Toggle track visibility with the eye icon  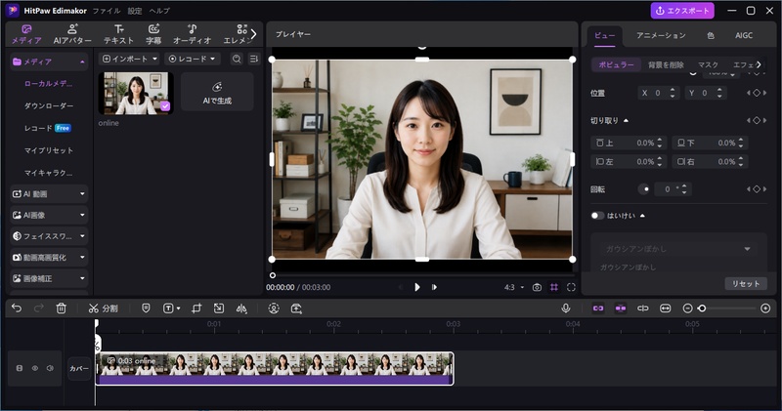coord(35,368)
